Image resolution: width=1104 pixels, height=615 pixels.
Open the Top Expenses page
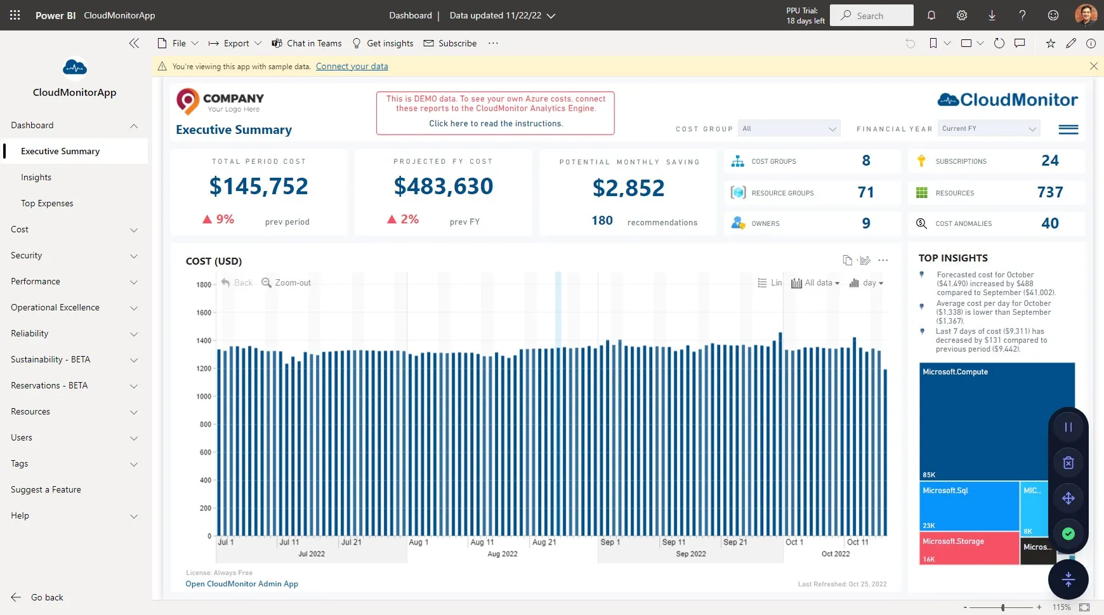(x=47, y=203)
